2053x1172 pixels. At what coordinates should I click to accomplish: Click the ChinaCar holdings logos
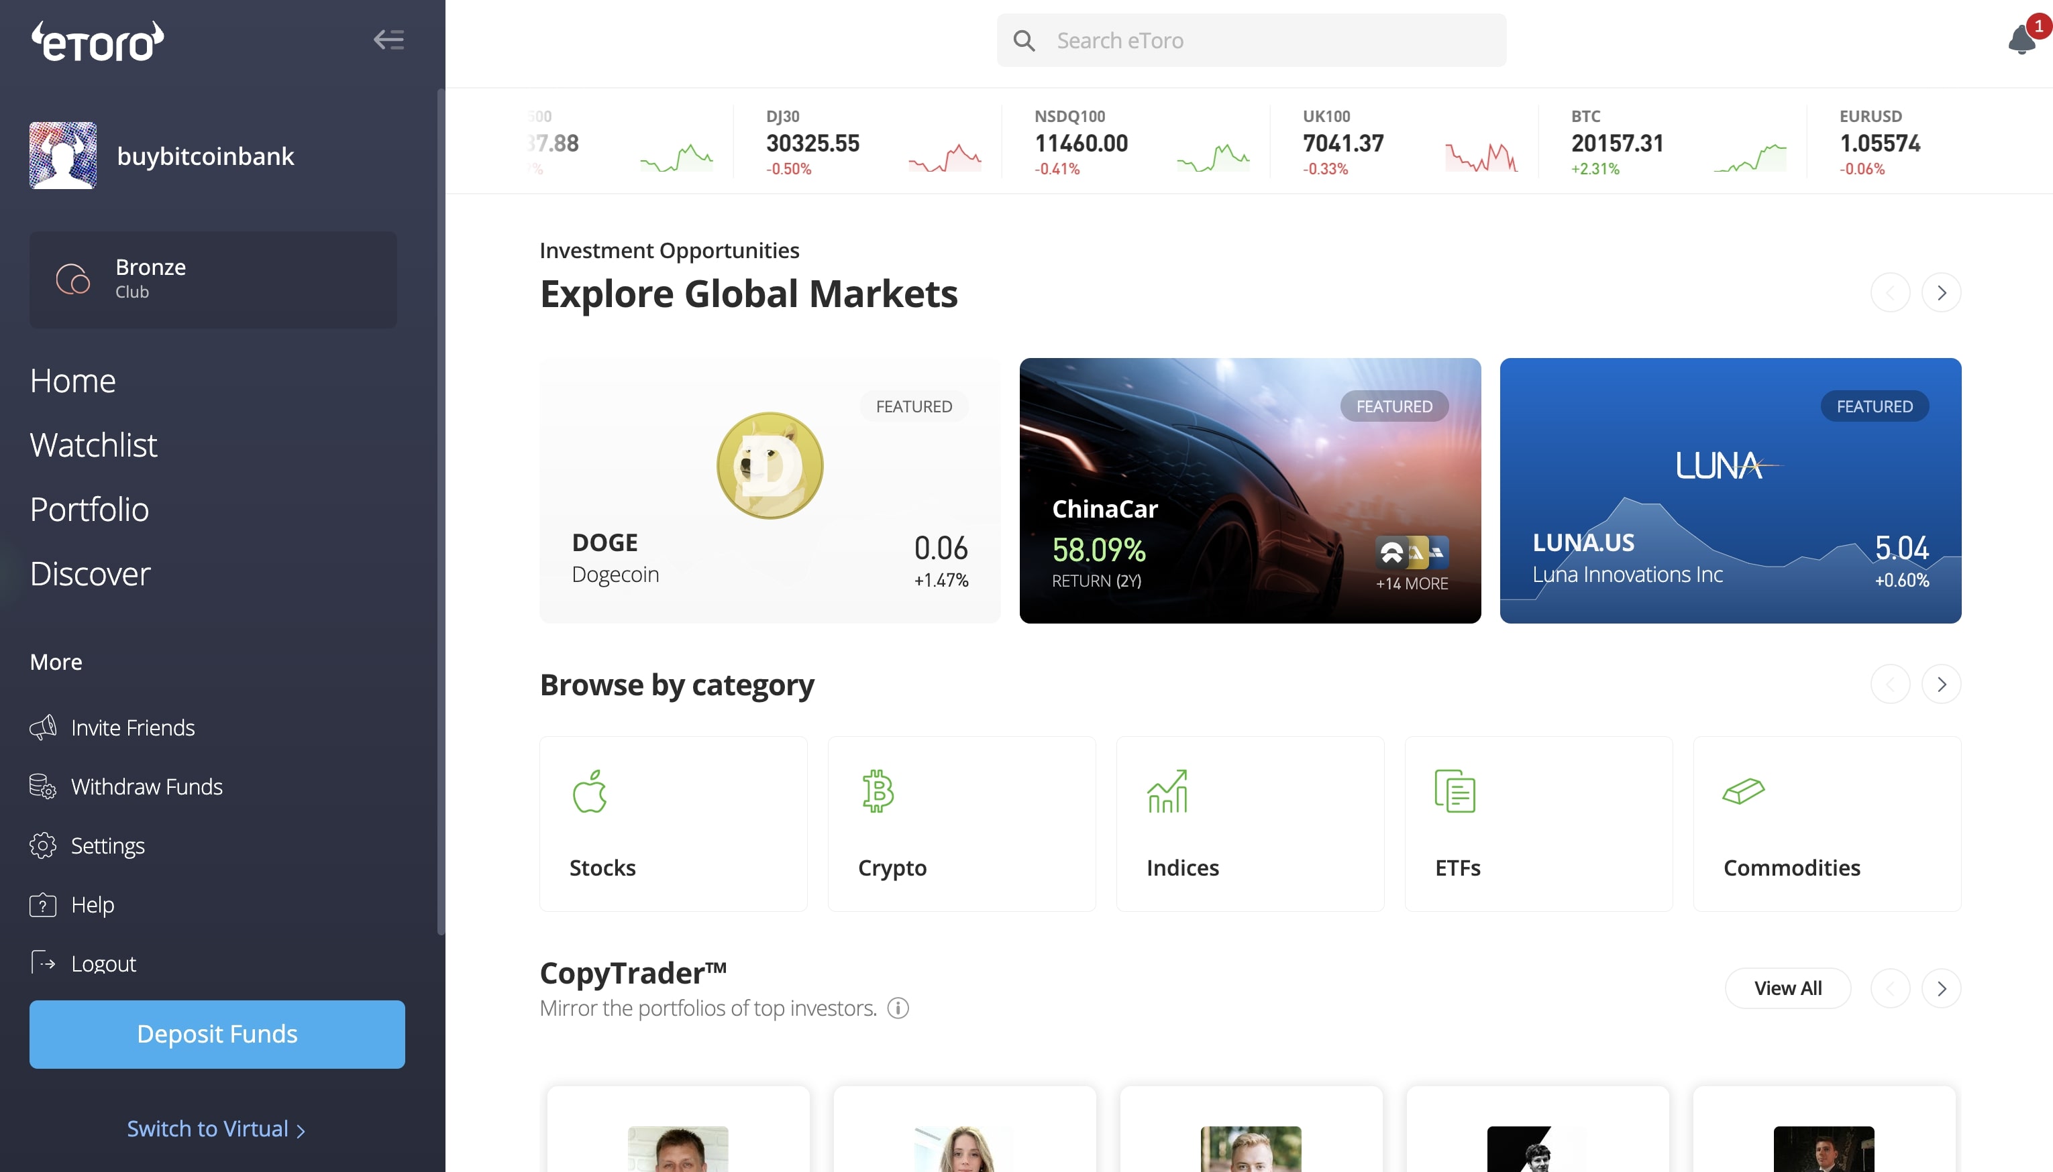pyautogui.click(x=1412, y=552)
